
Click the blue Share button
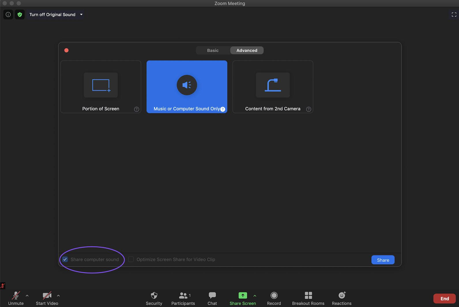tap(383, 260)
